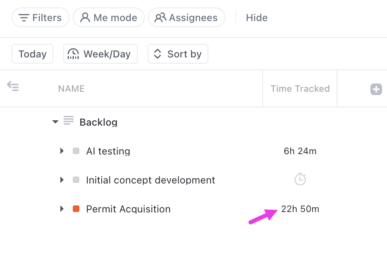Click the Me mode person icon
This screenshot has width=387, height=262.
(86, 17)
